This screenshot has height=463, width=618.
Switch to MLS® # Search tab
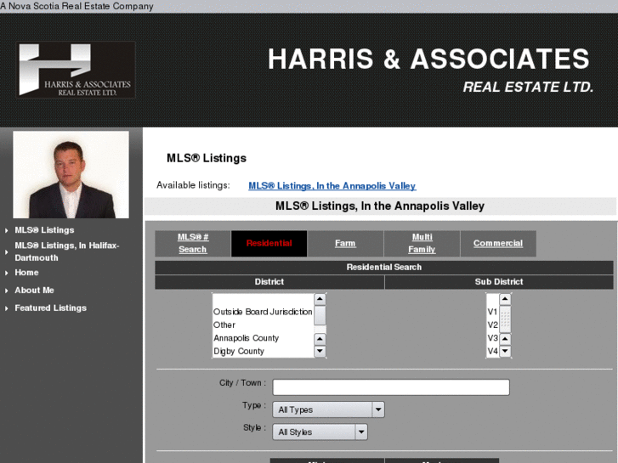193,244
